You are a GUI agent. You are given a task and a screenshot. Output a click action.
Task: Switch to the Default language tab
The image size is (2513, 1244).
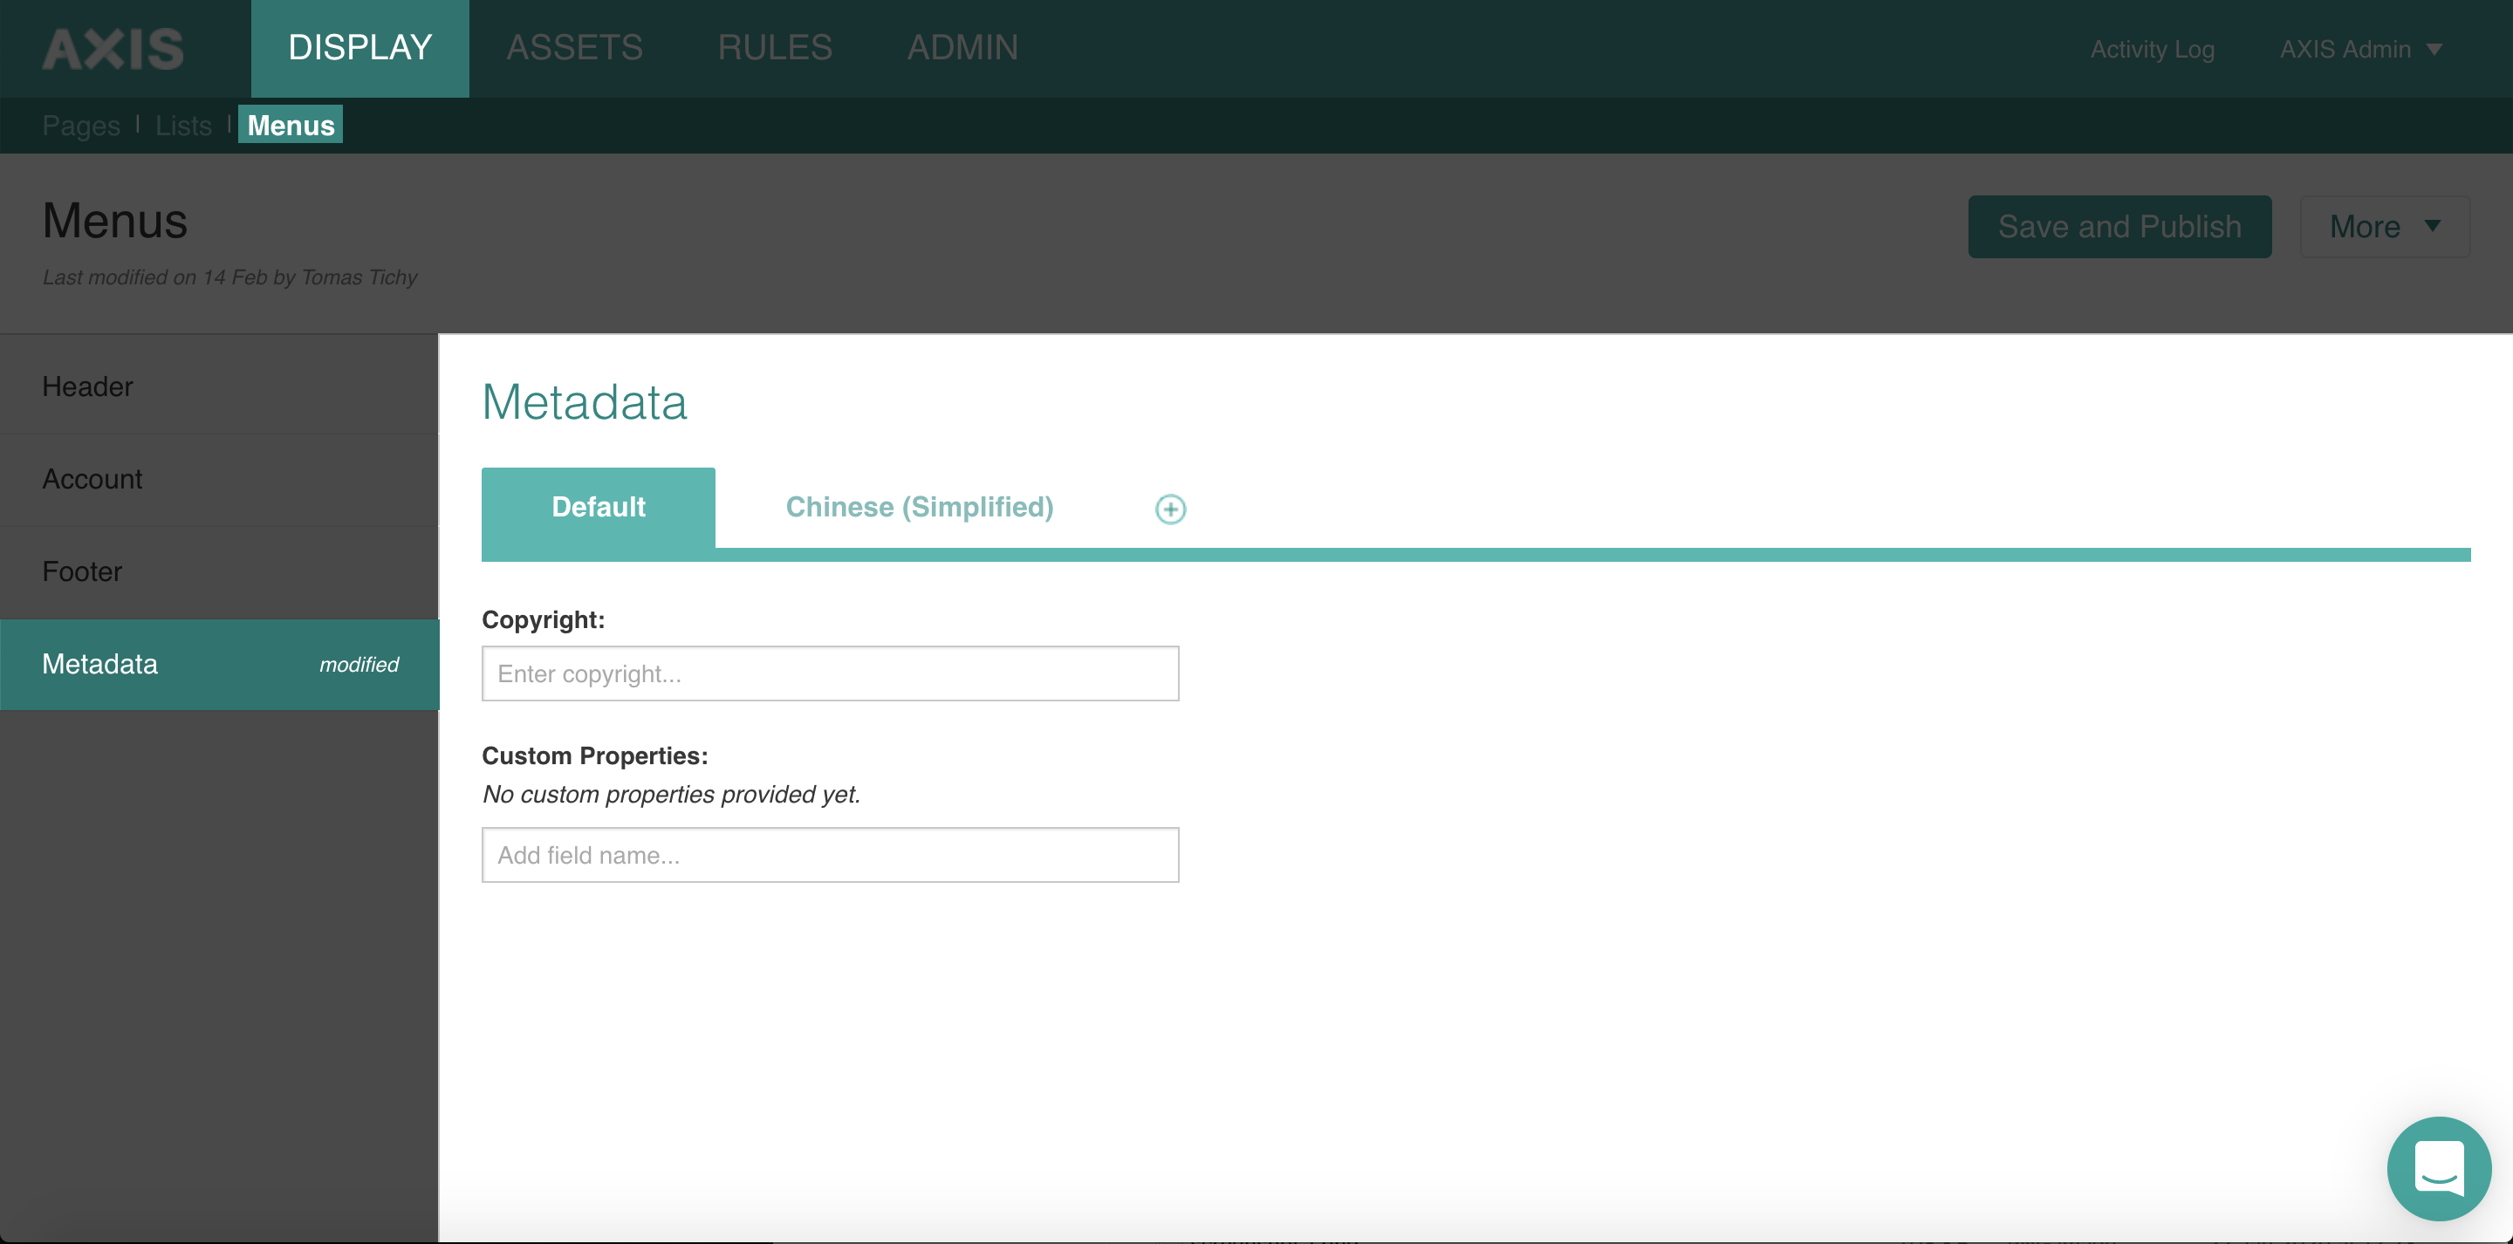(598, 508)
